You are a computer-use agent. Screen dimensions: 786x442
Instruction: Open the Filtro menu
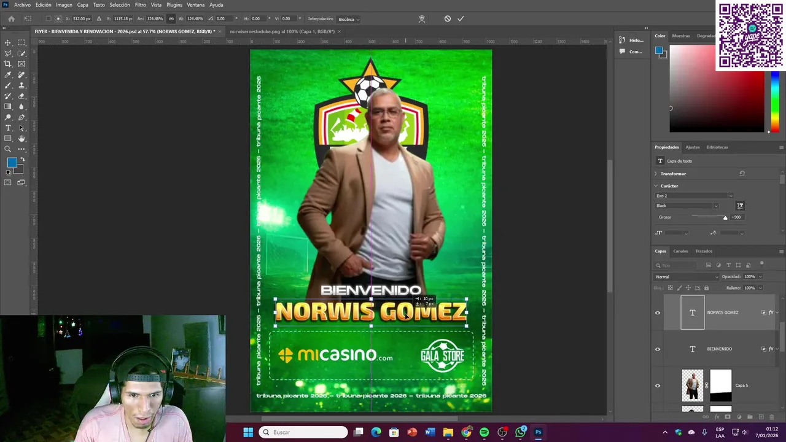pyautogui.click(x=141, y=5)
